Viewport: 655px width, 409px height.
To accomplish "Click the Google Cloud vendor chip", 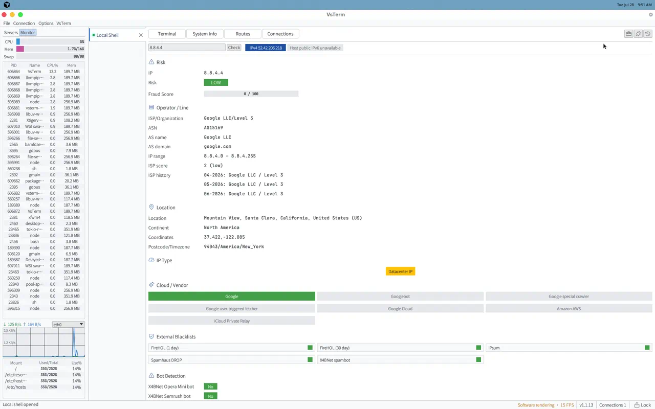I will pyautogui.click(x=400, y=309).
